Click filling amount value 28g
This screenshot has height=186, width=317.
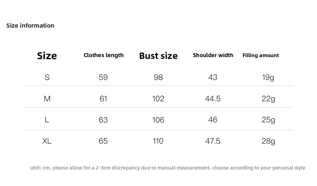268,141
